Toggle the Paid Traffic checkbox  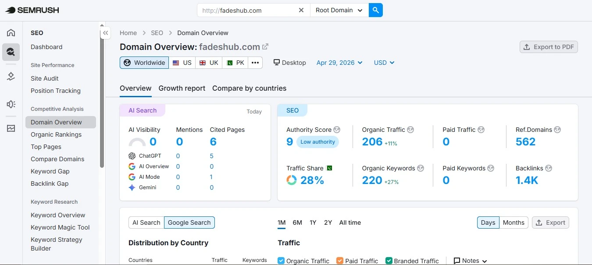pos(340,261)
